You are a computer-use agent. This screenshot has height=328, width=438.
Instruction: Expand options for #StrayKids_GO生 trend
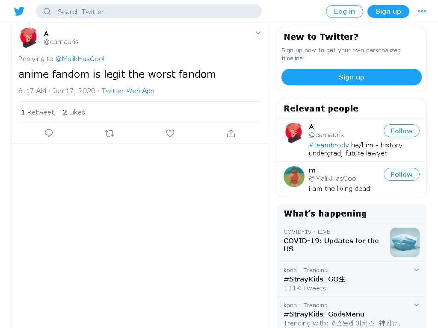(x=416, y=270)
